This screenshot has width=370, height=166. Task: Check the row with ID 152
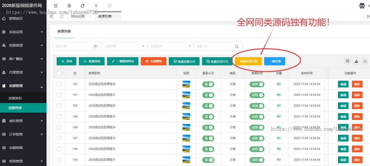[59, 84]
